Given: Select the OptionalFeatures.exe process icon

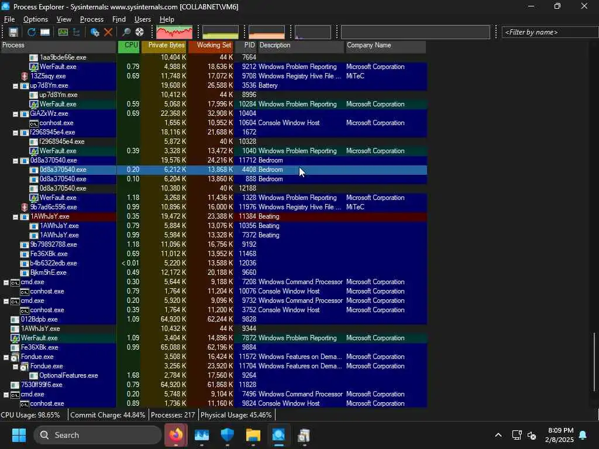Looking at the screenshot, I should (33, 376).
